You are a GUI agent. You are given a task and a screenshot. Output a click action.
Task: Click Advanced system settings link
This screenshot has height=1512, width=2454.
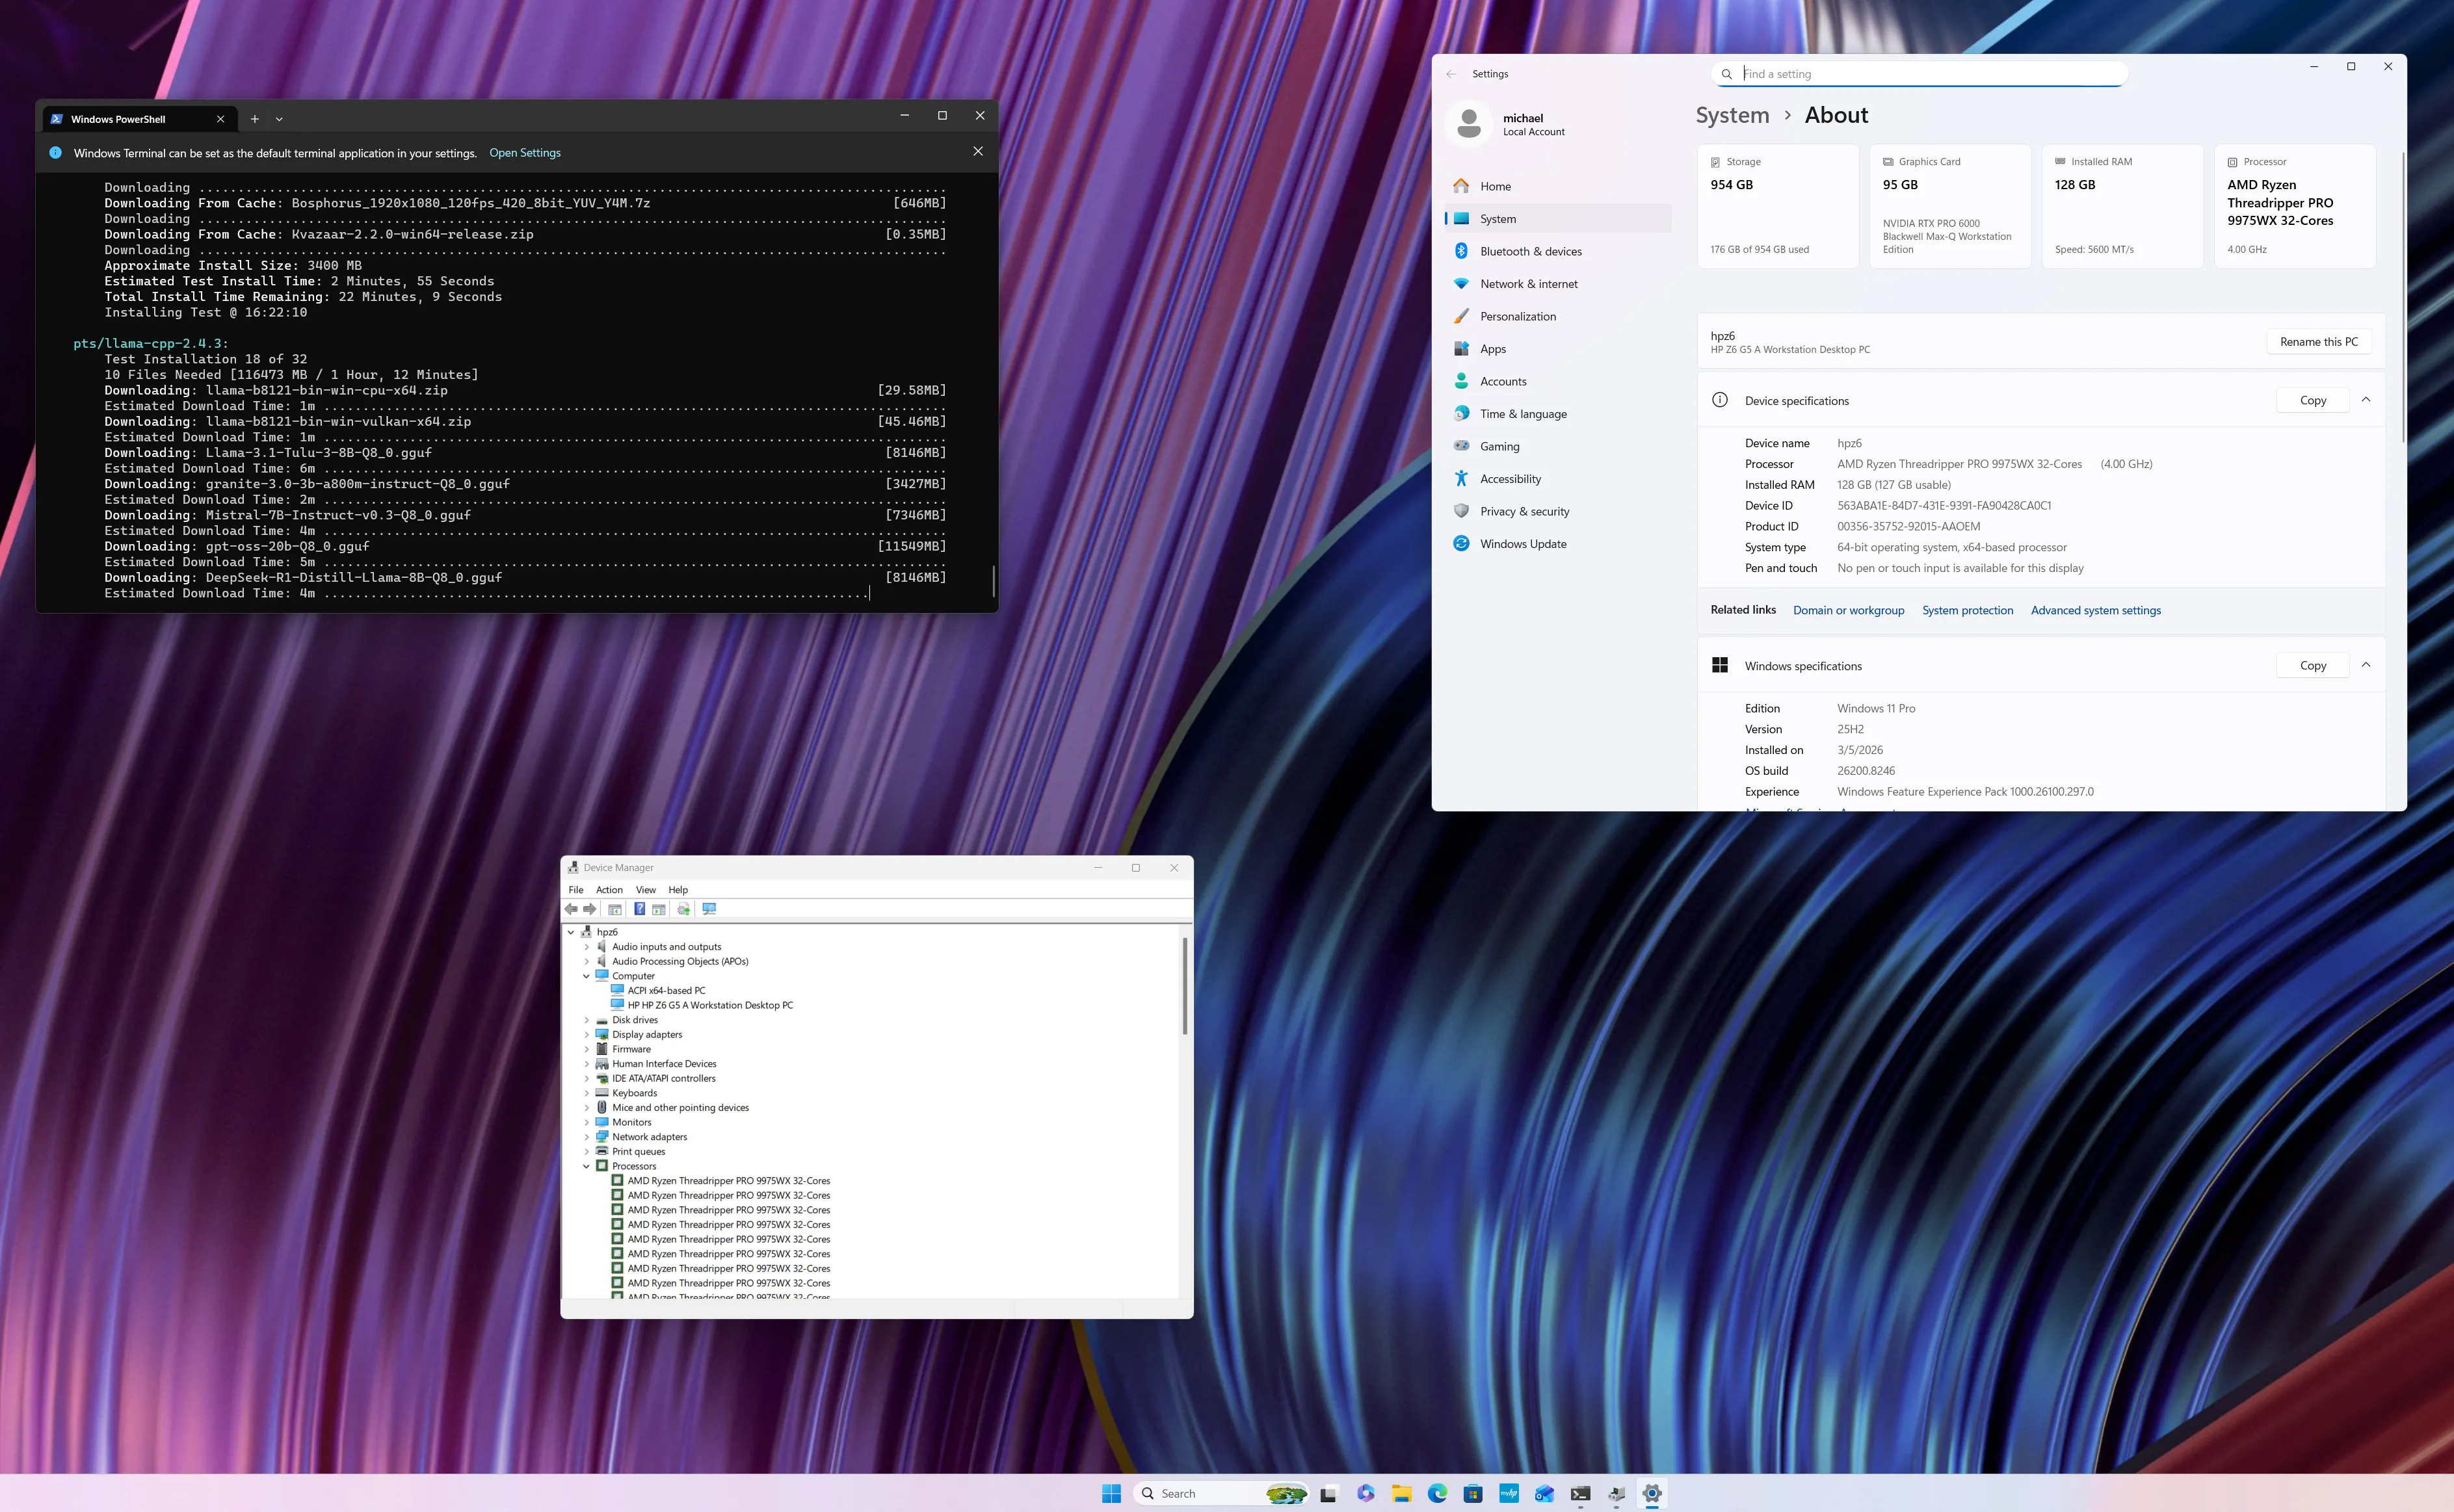point(2095,610)
